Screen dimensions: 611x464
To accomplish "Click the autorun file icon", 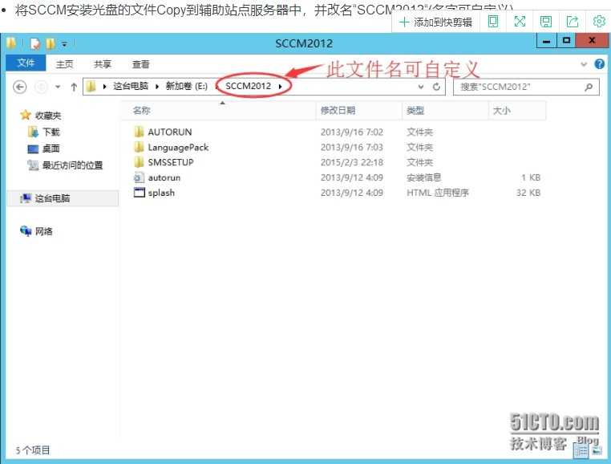I will point(139,177).
